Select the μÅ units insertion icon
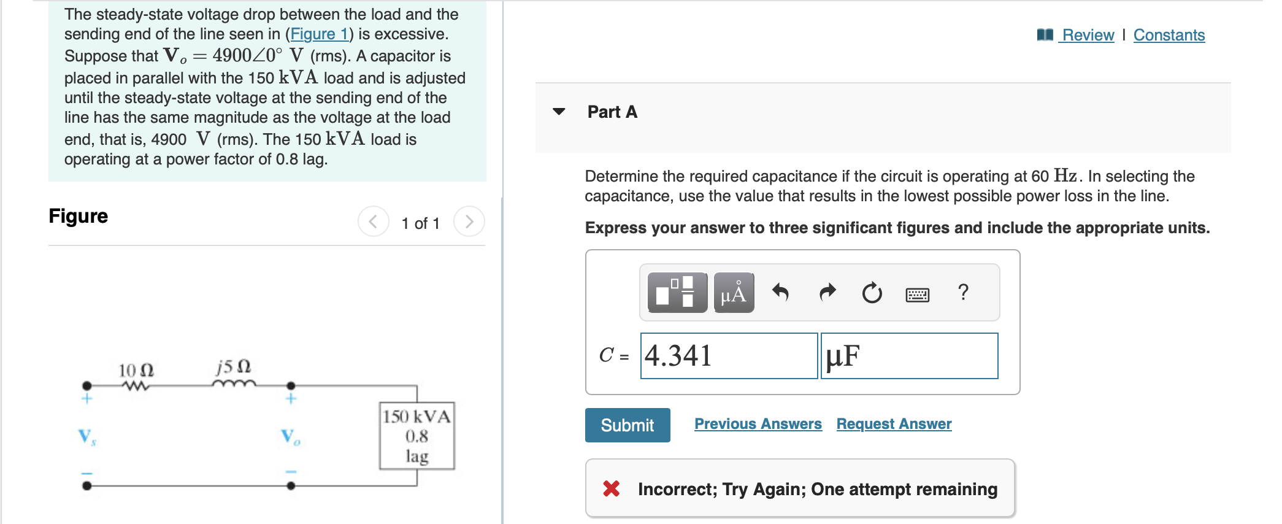 (734, 293)
